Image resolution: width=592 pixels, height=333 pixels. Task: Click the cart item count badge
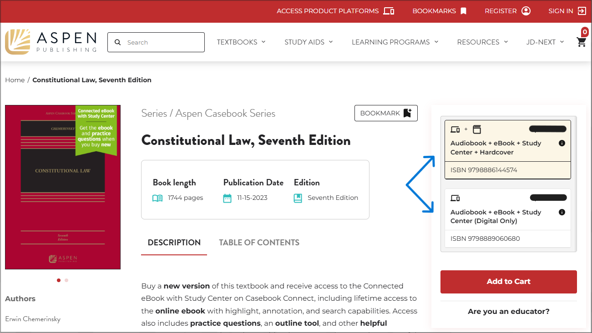[585, 32]
